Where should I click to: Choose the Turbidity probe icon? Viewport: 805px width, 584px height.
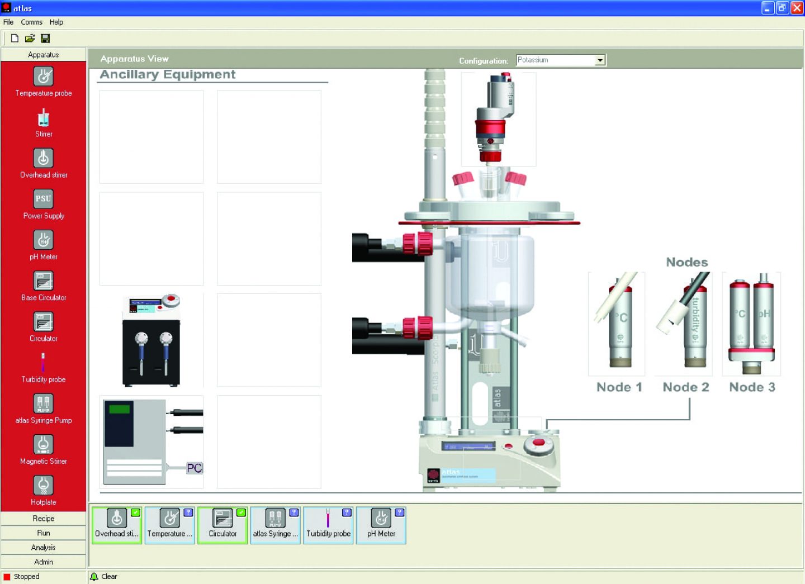43,363
